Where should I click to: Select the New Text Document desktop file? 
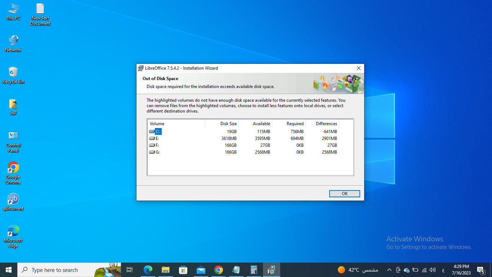40,14
